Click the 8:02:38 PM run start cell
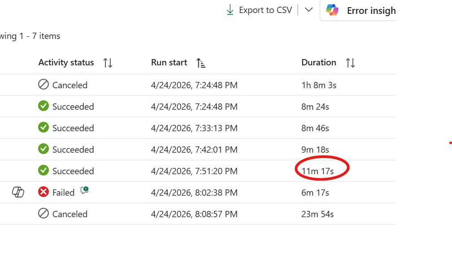Screen dimensions: 452x257 pyautogui.click(x=194, y=193)
